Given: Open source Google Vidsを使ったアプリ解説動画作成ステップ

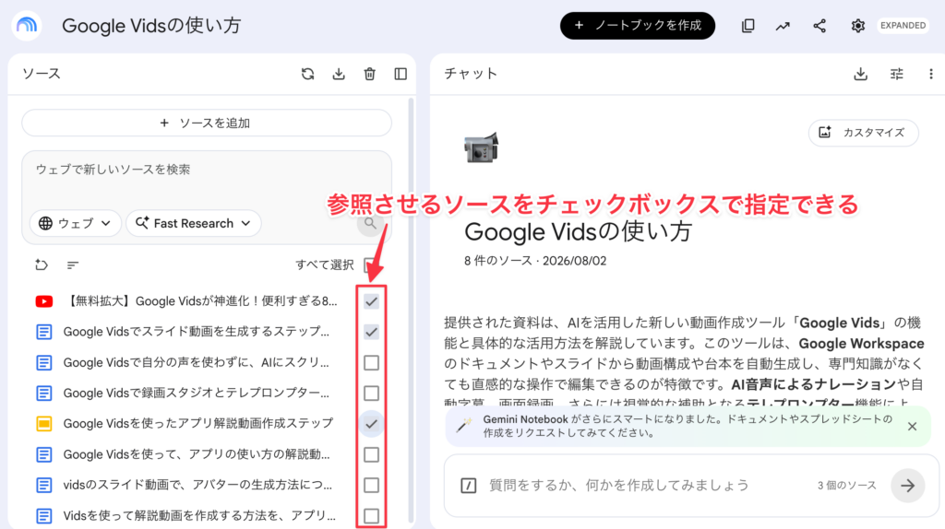Looking at the screenshot, I should pos(198,424).
